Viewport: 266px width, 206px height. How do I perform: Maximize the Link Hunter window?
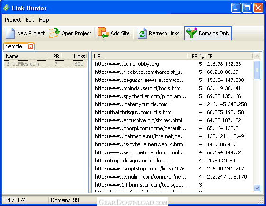pyautogui.click(x=247, y=8)
